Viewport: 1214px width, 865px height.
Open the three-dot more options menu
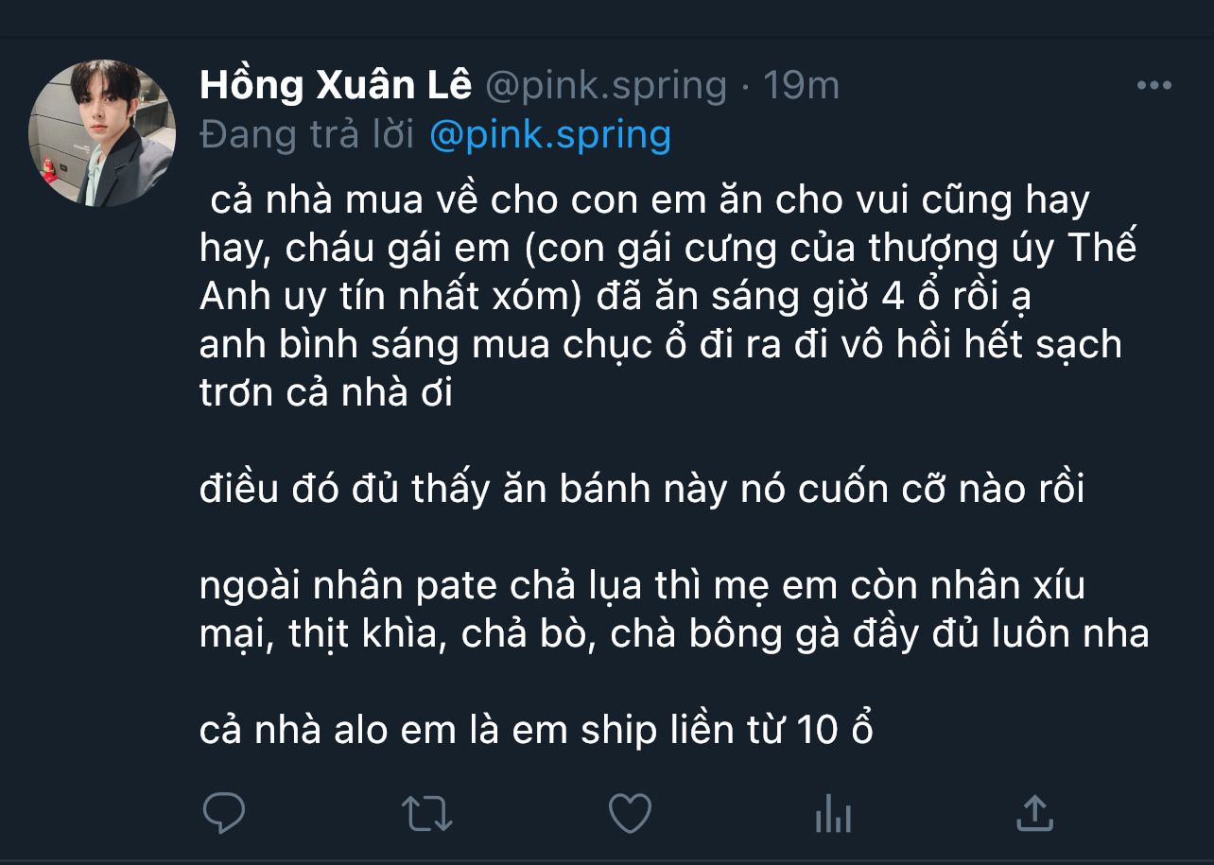click(1153, 86)
